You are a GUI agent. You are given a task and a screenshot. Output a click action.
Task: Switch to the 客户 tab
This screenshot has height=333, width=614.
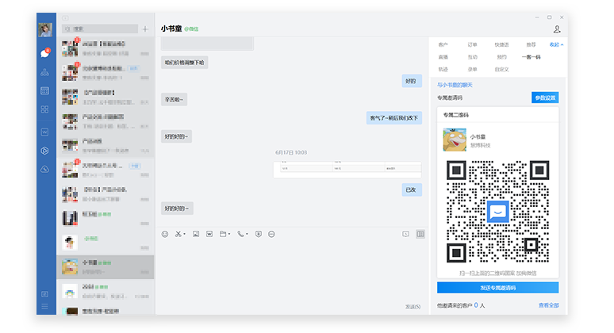click(x=443, y=45)
